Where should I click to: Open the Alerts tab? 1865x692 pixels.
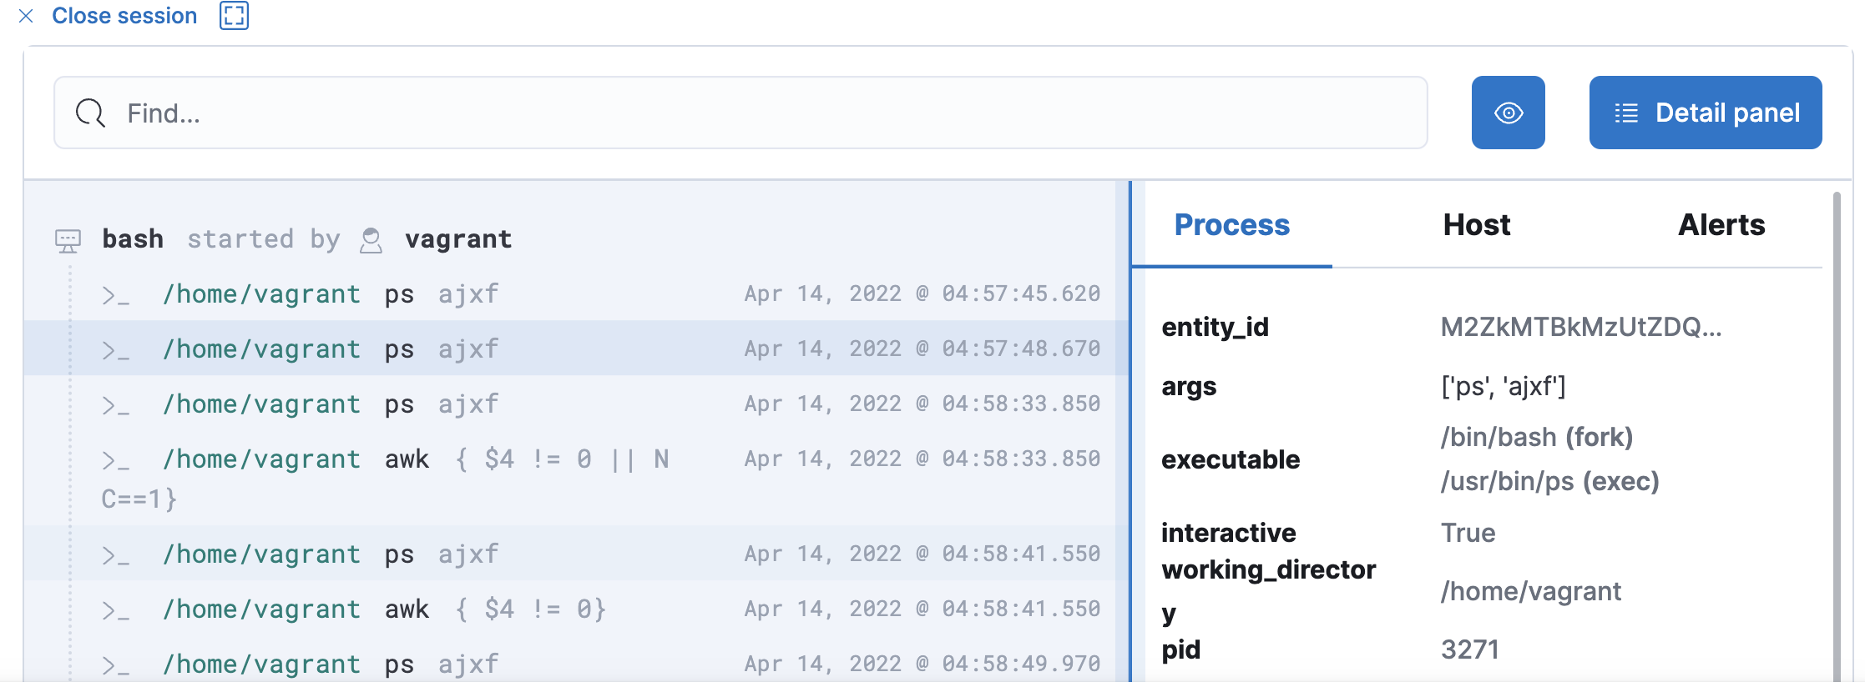click(x=1721, y=225)
